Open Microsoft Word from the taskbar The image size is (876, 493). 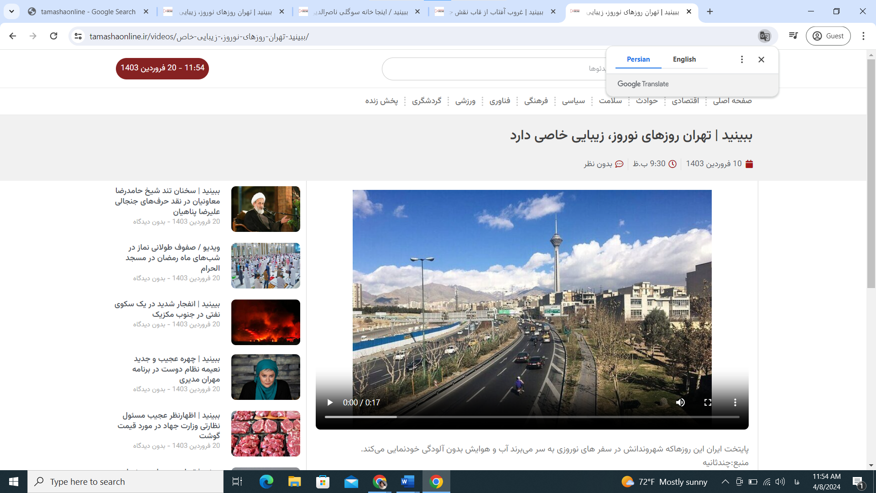click(407, 482)
